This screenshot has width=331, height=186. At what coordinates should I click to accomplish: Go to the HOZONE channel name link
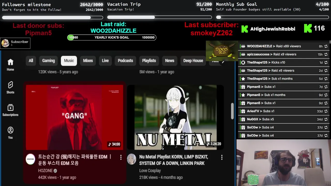(x=45, y=171)
